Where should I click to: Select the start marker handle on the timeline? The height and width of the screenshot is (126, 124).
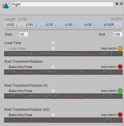(x=30, y=24)
